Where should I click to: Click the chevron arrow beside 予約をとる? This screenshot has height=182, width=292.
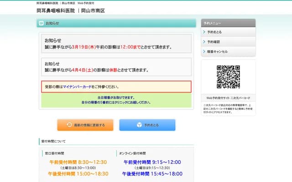click(204, 32)
